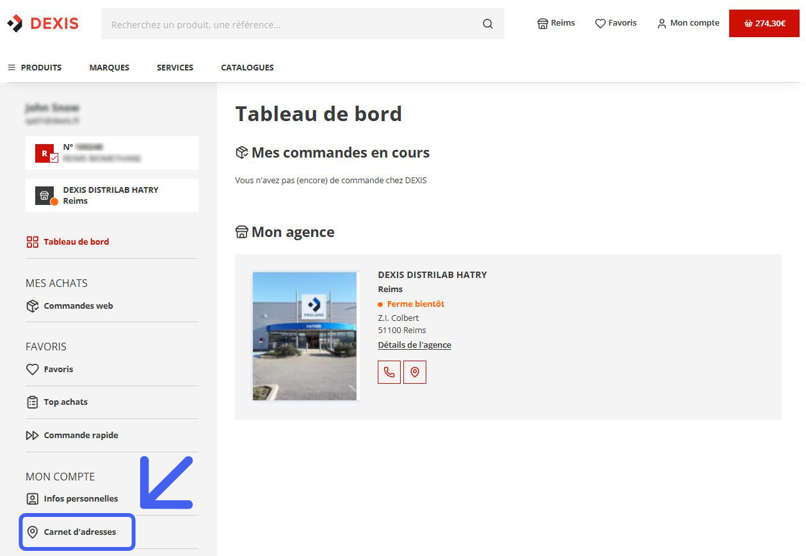Click the header heart icon
The width and height of the screenshot is (806, 556).
pos(600,24)
